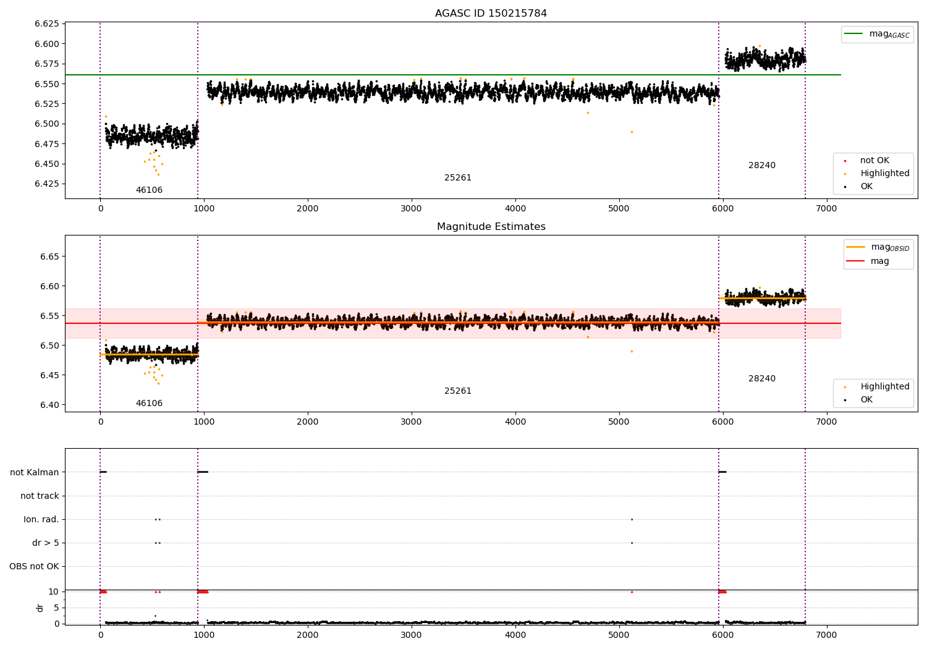Click the 1000 x-axis tick in the bottom panel
Image resolution: width=927 pixels, height=649 pixels.
point(204,635)
